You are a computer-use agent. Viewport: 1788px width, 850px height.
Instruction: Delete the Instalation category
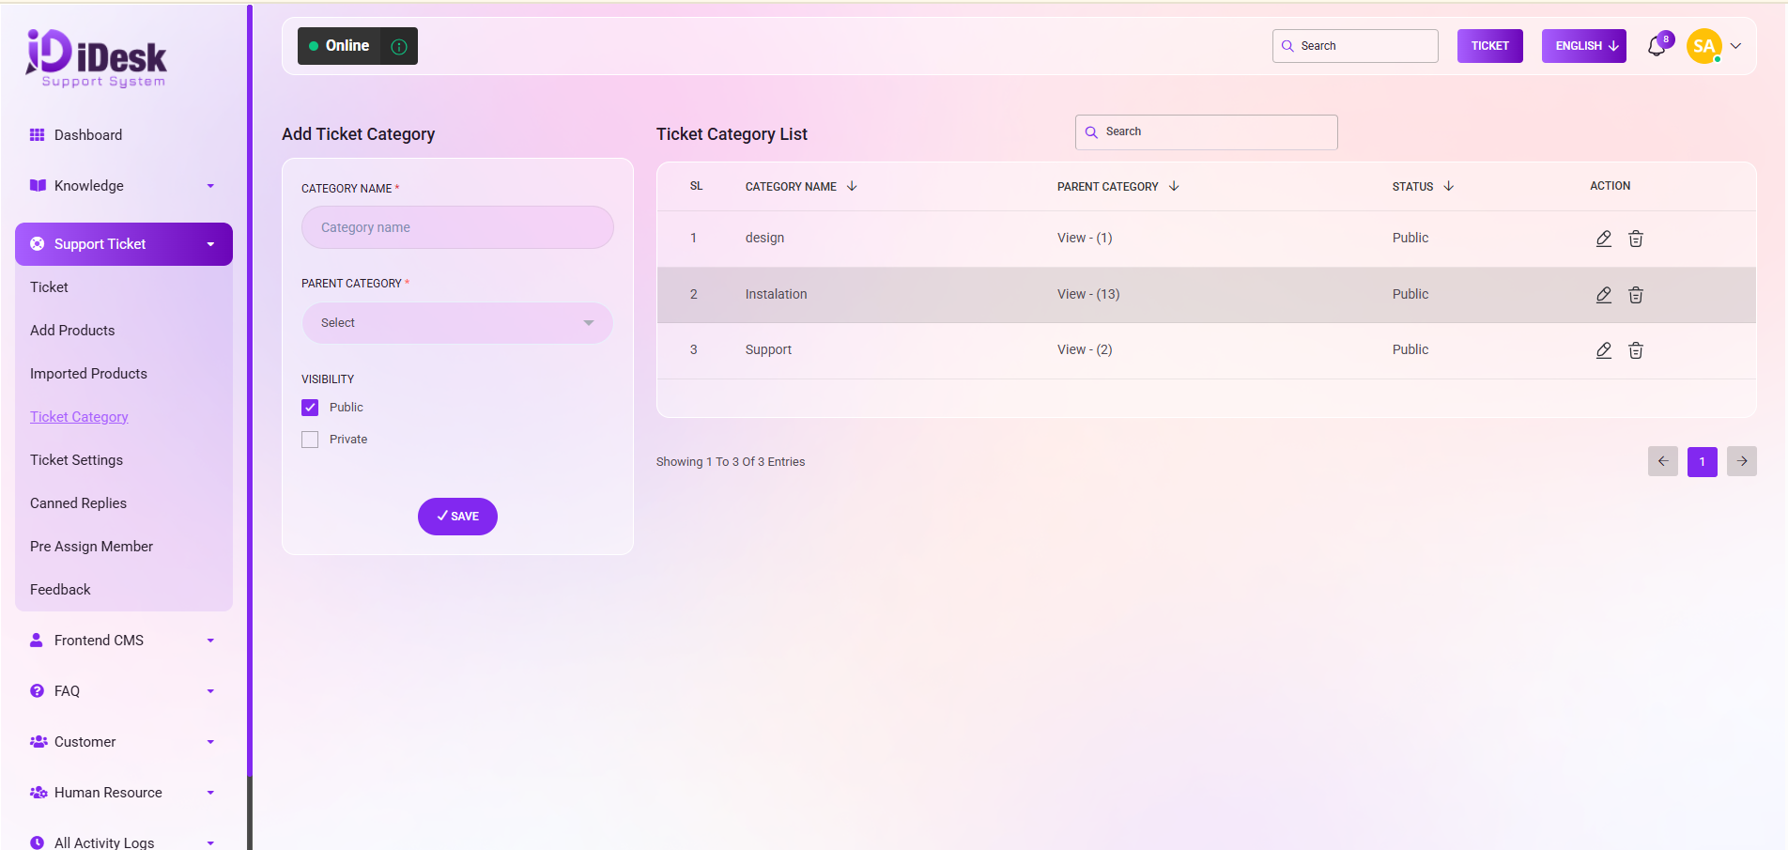tap(1636, 295)
